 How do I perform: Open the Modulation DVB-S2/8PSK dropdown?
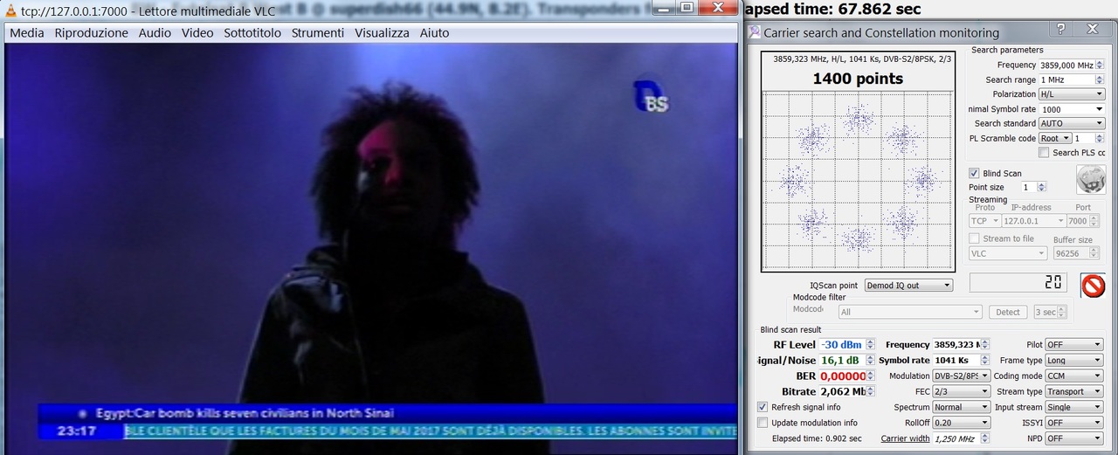click(961, 376)
